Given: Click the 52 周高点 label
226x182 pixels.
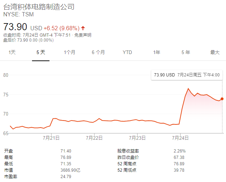Looking at the screenshot, I should coord(127,164).
